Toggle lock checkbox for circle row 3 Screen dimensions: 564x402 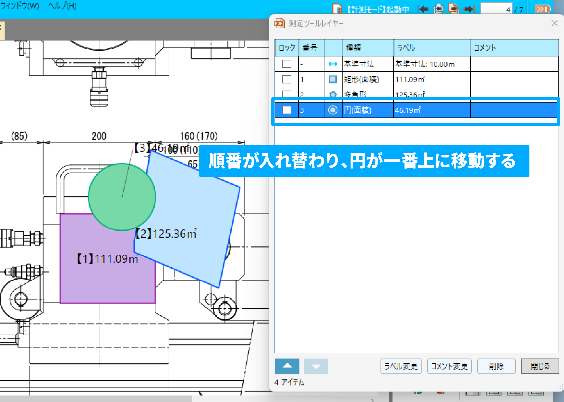coord(287,110)
